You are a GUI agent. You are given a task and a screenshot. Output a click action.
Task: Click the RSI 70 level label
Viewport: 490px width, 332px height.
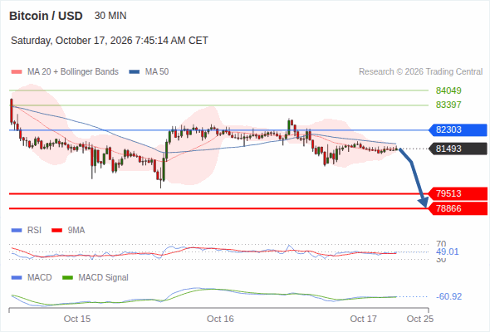pos(441,244)
